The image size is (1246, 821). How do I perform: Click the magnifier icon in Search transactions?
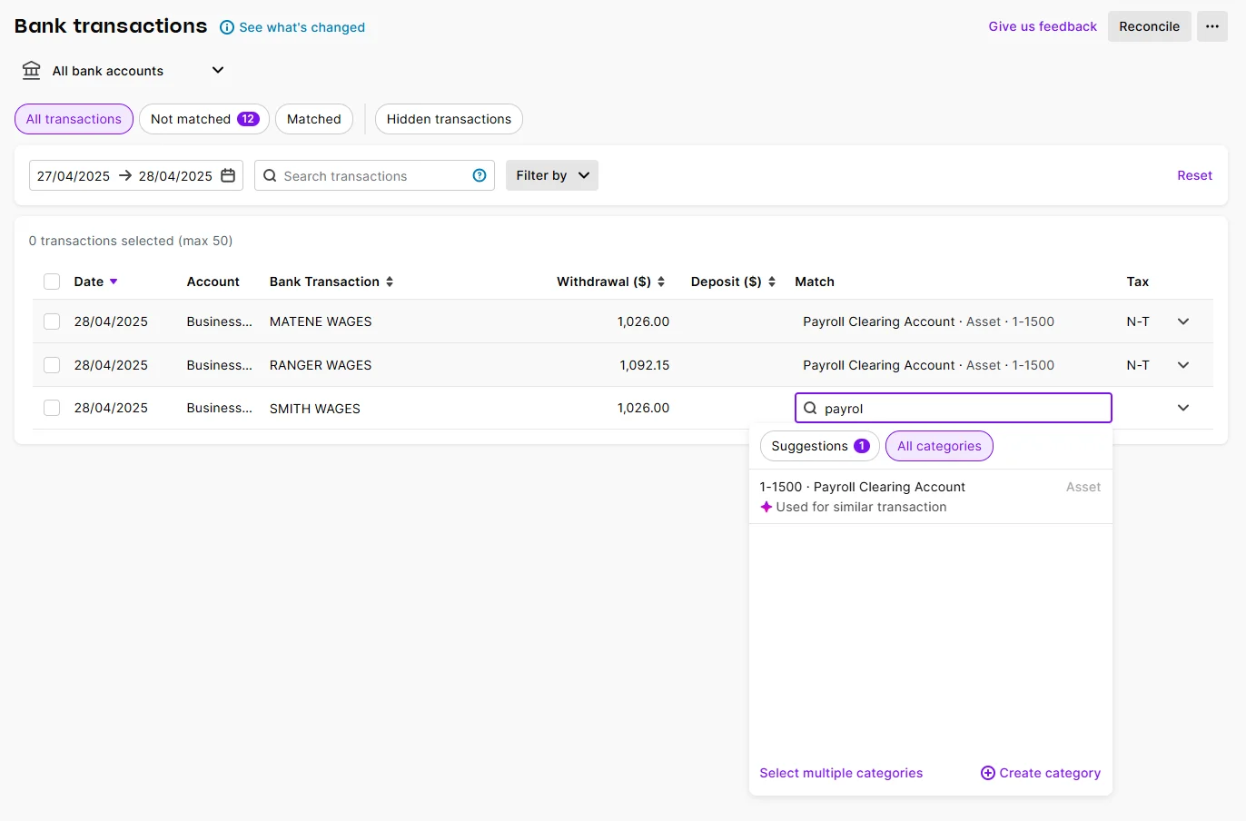click(x=270, y=175)
